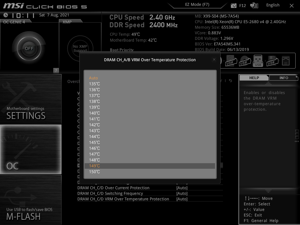The height and width of the screenshot is (225, 300).
Task: Select the highlighted 149°C option
Action: pyautogui.click(x=150, y=166)
